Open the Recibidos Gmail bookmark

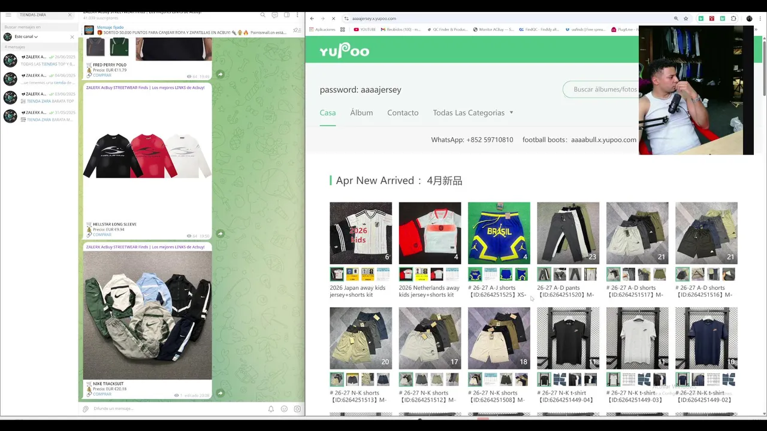point(401,29)
